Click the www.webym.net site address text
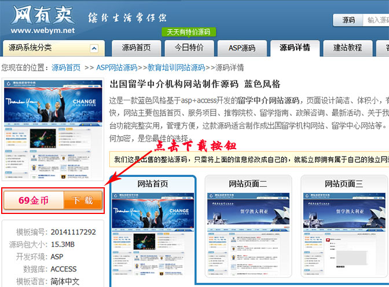Screen dimensions: 389x287 coord(43,31)
